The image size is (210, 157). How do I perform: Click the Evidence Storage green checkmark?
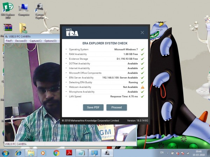pyautogui.click(x=142, y=59)
